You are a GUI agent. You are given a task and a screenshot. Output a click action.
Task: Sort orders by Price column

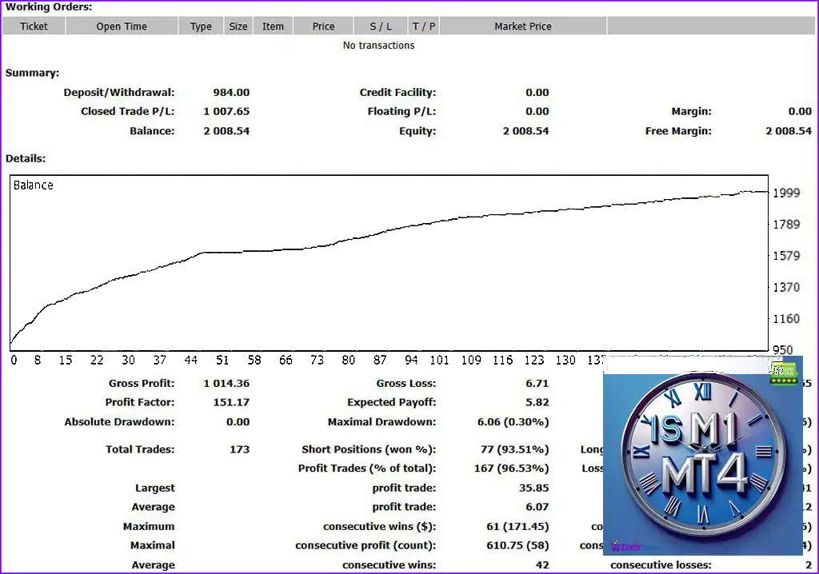pos(324,26)
